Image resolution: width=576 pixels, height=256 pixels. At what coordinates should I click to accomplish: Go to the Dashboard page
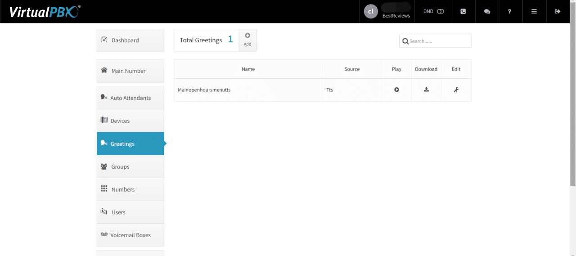[130, 40]
